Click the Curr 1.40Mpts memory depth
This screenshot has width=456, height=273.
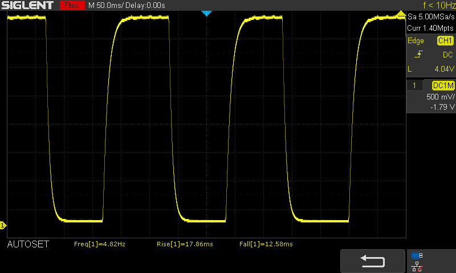pos(430,28)
